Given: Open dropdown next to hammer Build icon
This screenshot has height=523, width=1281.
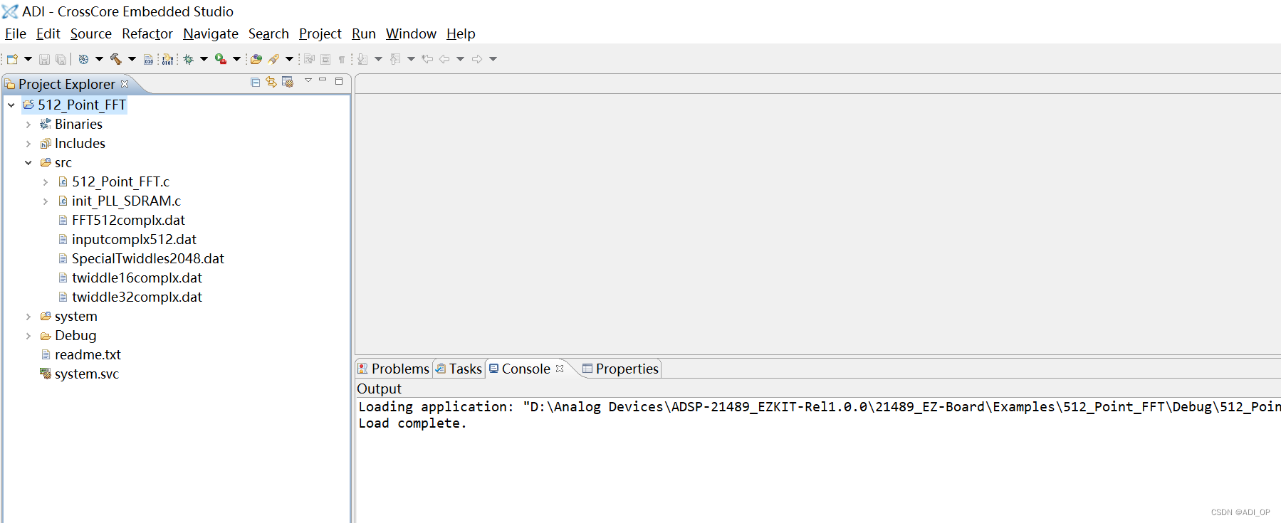Looking at the screenshot, I should click(132, 59).
